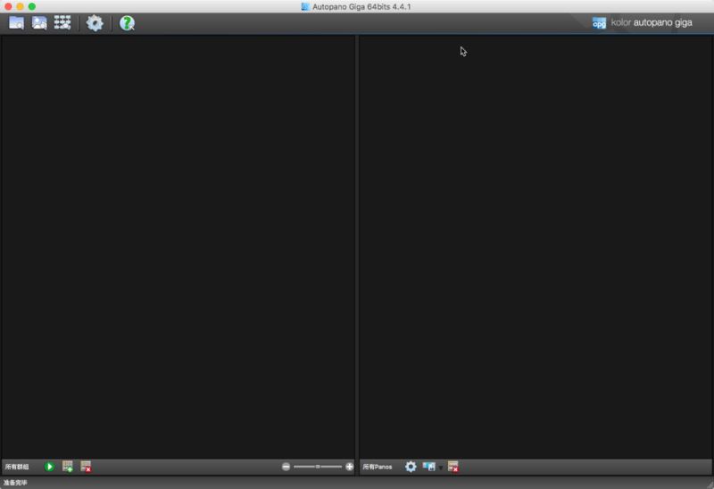
Task: Click the 所有群组 label
Action: pyautogui.click(x=17, y=467)
